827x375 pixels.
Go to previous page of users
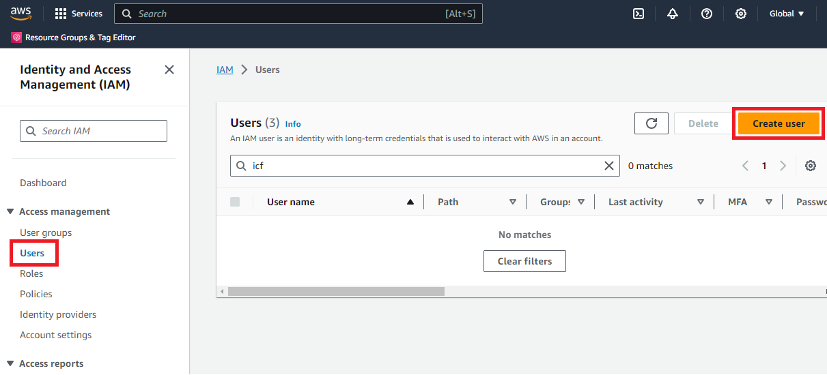tap(746, 166)
